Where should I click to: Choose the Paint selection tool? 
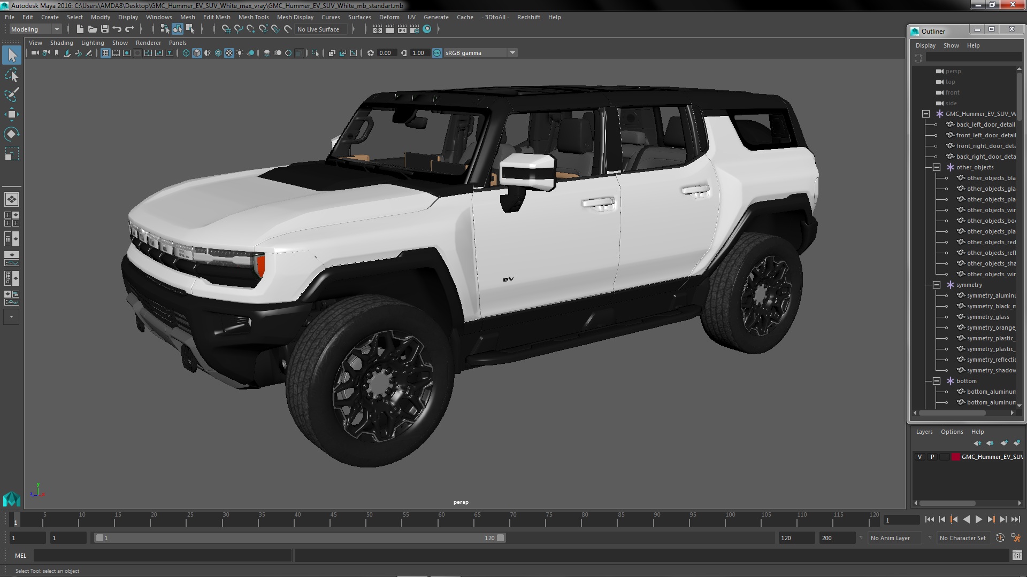12,95
